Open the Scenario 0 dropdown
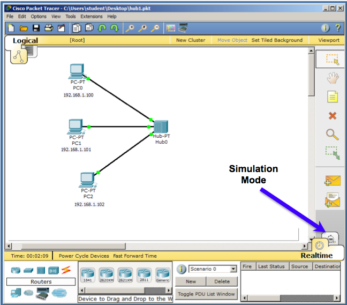The image size is (347, 305). [x=233, y=269]
